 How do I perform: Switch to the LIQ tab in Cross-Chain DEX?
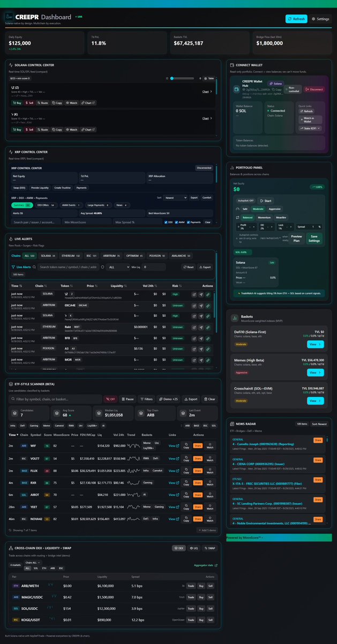coord(193,548)
